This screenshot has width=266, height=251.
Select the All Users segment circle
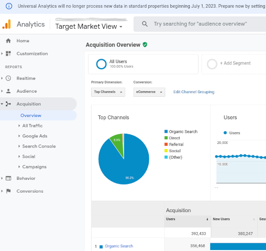[101, 64]
